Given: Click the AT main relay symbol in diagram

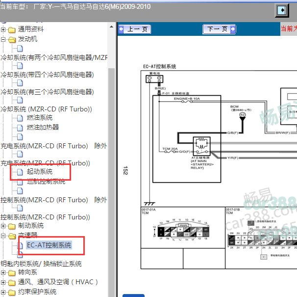Looking at the screenshot, I should [201, 145].
